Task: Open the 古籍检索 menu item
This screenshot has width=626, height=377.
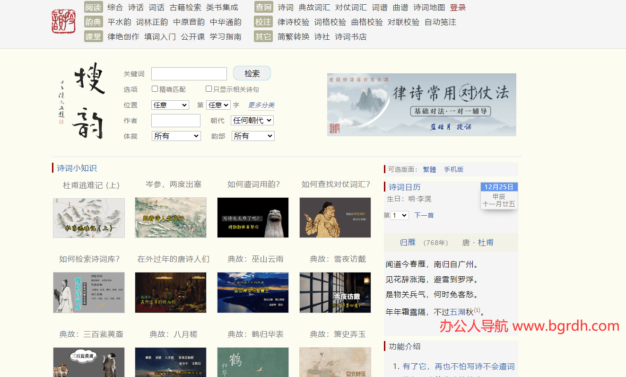Action: (x=184, y=7)
